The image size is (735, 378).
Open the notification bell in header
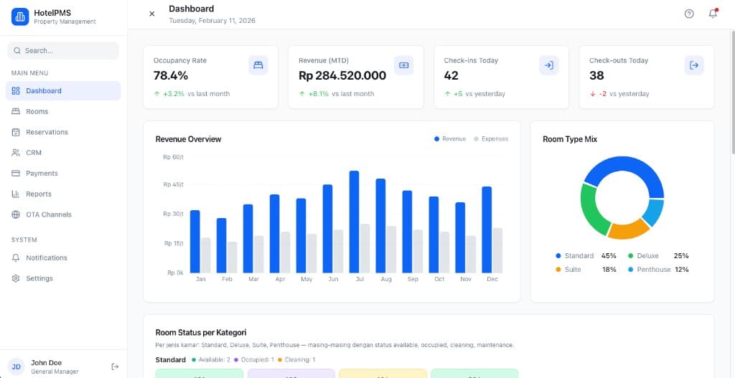tap(713, 14)
